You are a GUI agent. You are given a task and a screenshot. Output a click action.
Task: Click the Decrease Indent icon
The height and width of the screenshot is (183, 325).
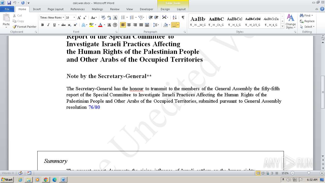coord(151,18)
